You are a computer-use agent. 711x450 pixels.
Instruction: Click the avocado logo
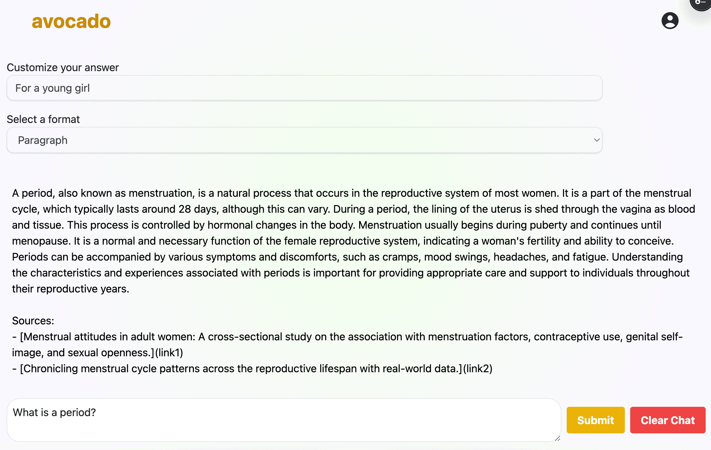coord(71,21)
